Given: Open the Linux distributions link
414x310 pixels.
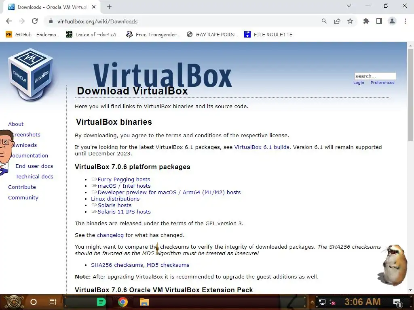Looking at the screenshot, I should [115, 199].
